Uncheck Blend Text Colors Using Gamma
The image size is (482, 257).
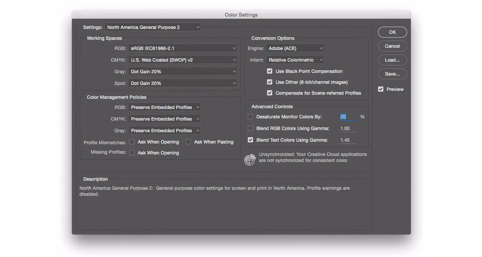[x=250, y=140]
